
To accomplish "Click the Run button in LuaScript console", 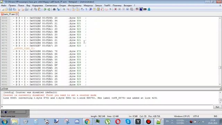I will pos(217,107).
